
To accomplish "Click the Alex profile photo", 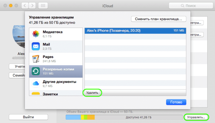I will (x=19, y=36).
